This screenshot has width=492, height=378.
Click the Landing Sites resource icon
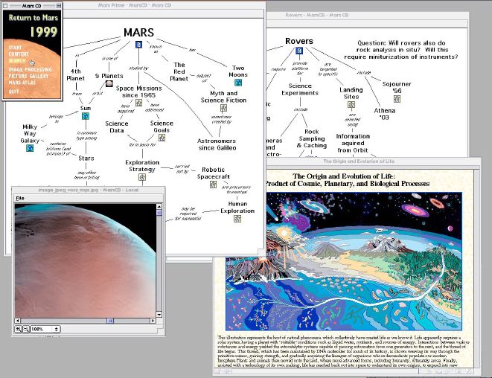(351, 104)
